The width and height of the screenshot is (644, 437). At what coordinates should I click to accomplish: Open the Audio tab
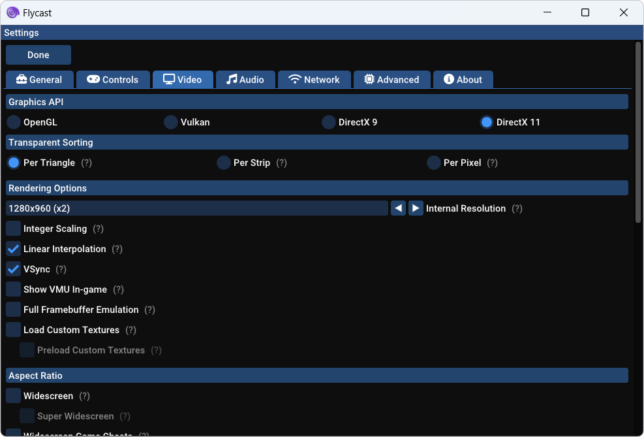(x=245, y=79)
